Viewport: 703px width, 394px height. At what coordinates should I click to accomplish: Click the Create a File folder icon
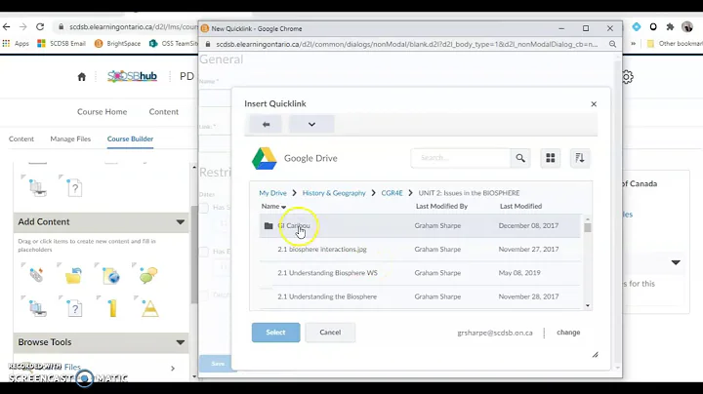(73, 275)
